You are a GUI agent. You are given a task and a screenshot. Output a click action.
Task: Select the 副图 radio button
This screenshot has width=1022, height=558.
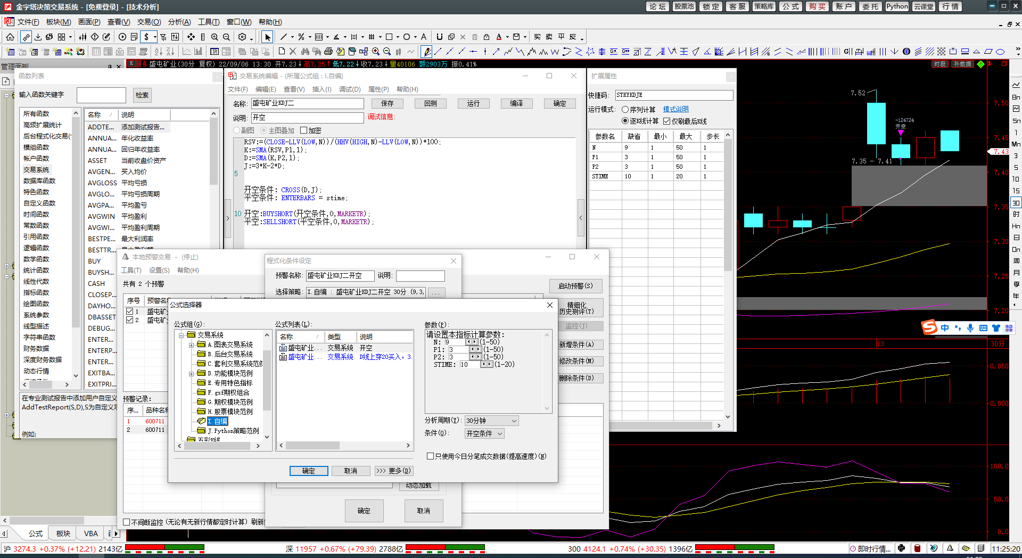click(x=236, y=130)
